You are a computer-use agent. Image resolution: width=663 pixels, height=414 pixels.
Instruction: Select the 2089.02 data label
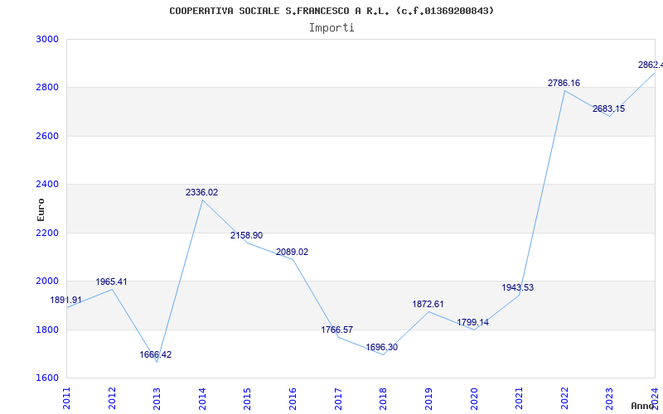[293, 253]
